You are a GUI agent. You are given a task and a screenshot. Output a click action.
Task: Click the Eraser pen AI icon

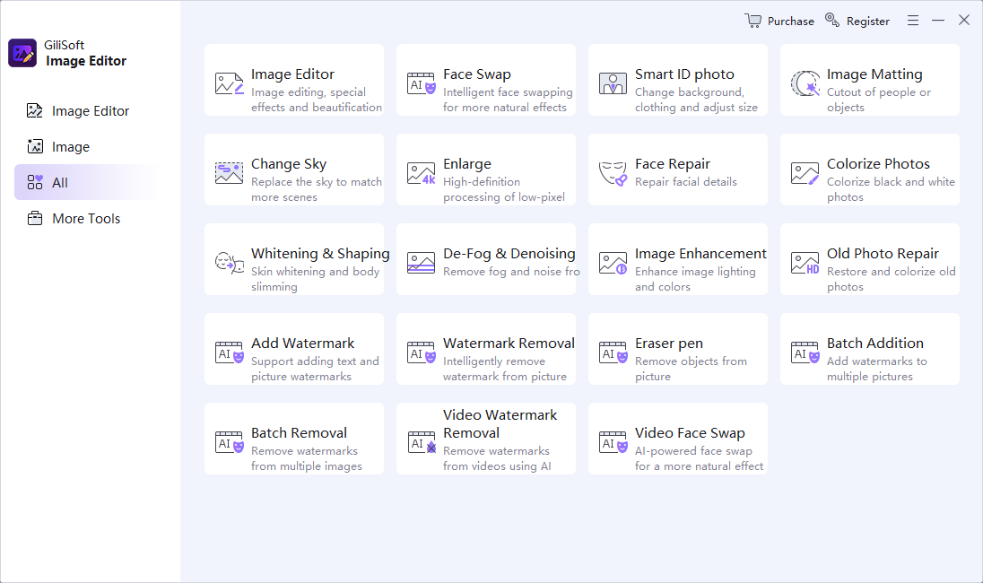pos(613,352)
